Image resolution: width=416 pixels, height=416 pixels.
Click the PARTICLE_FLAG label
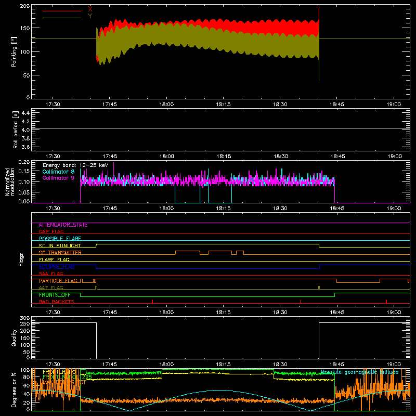point(58,281)
